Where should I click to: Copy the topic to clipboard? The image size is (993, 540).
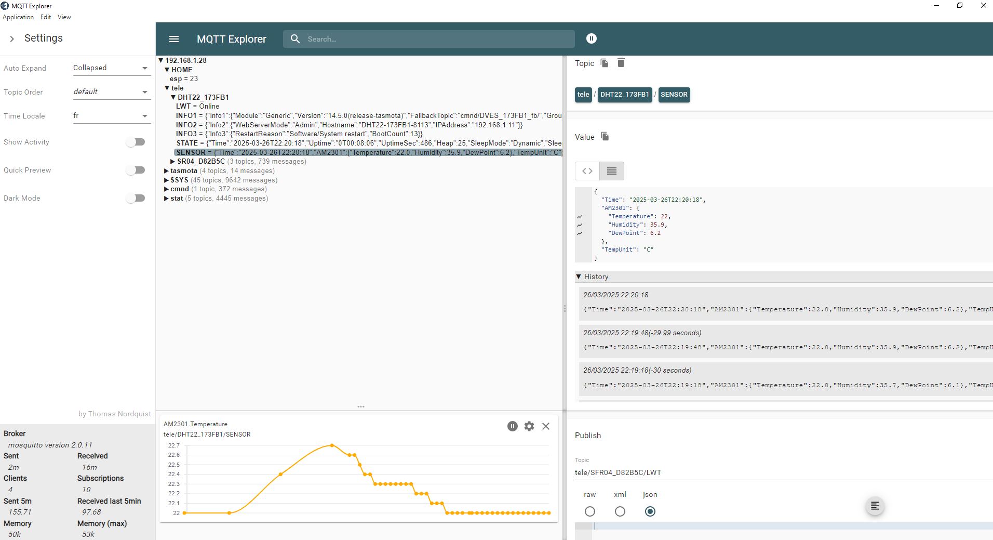[x=604, y=63]
